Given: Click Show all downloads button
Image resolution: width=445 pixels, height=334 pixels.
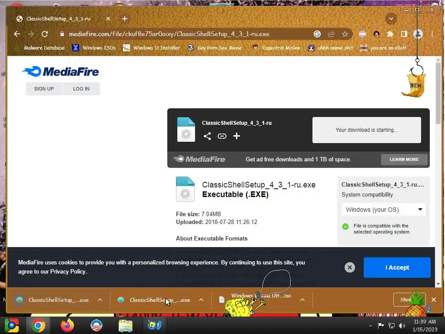Looking at the screenshot, I should coord(409,300).
